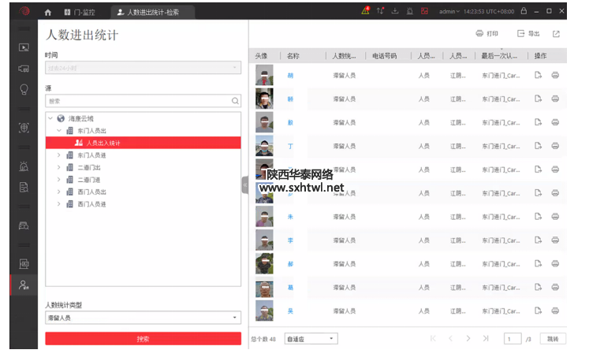Open the 人数统计类型 dropdown
Screen dimensions: 604x361
[x=143, y=318]
